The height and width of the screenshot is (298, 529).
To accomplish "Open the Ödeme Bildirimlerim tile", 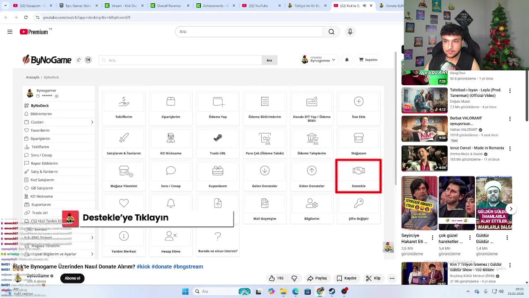I will tap(265, 108).
